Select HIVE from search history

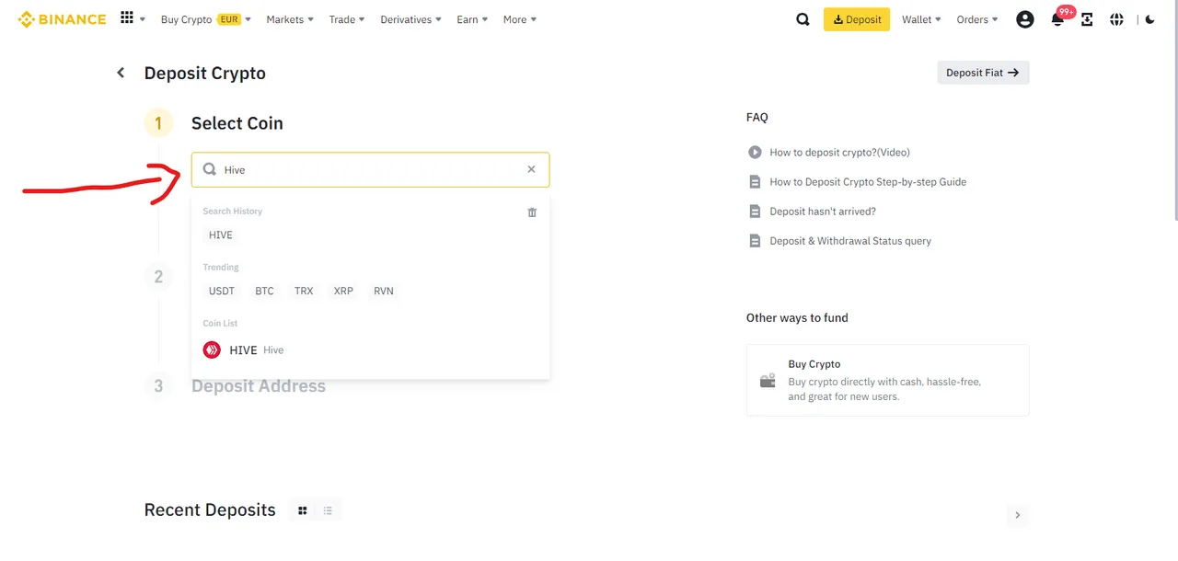pos(221,235)
